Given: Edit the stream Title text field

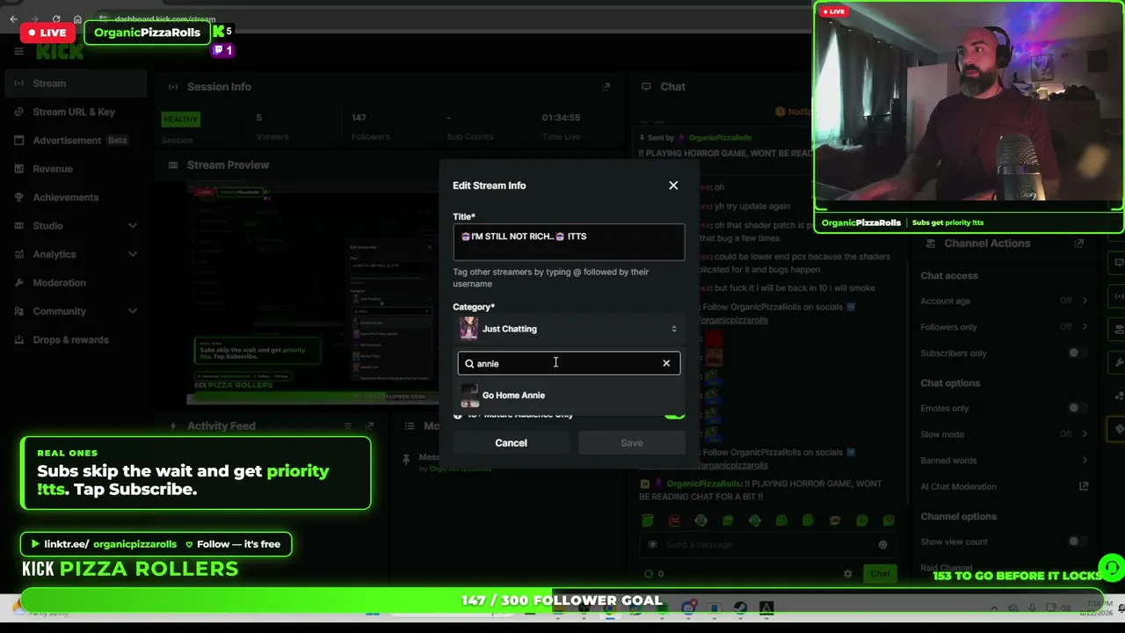Looking at the screenshot, I should (x=569, y=243).
